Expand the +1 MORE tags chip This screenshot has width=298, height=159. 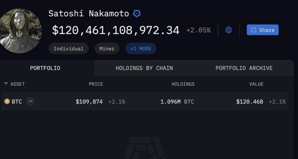141,49
